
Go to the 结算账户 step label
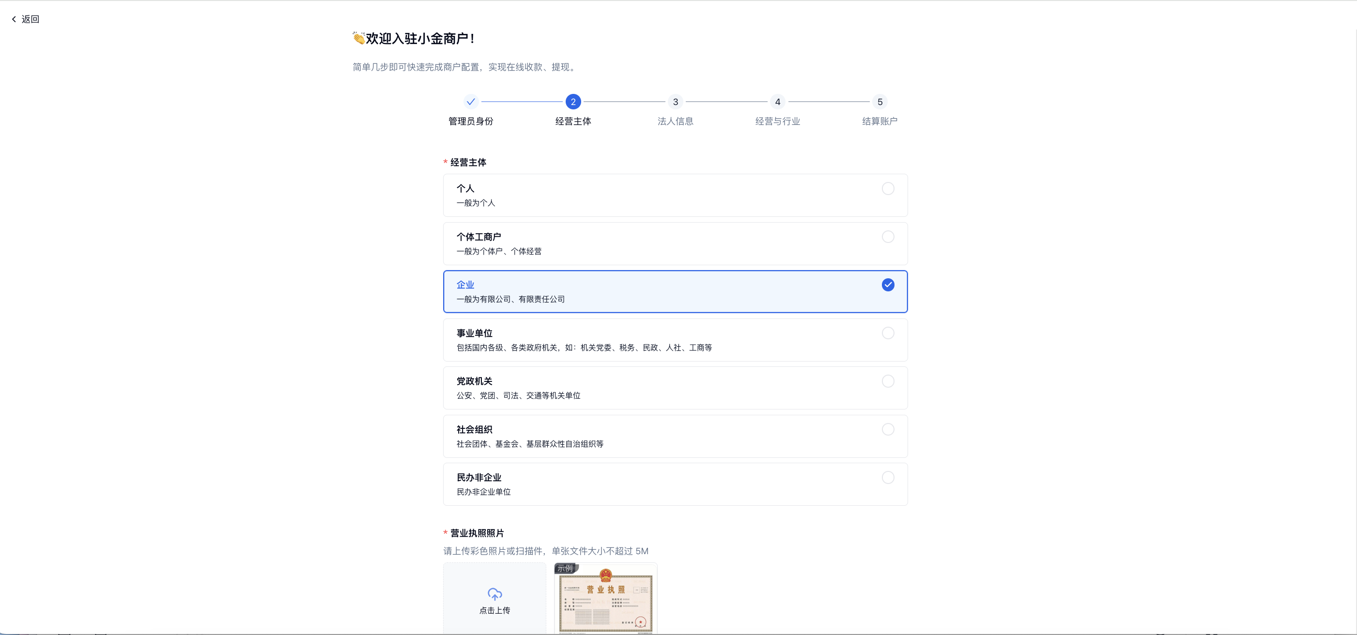tap(880, 121)
